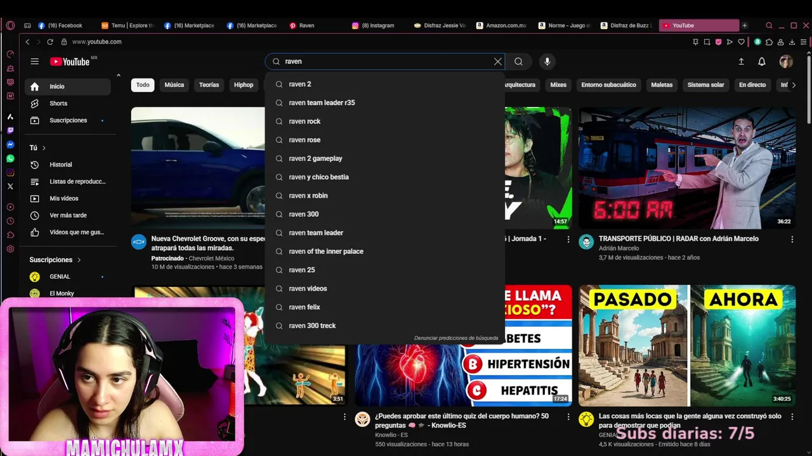Screen dimensions: 812x456
Task: Open the browser downloads icon
Action: 792,42
